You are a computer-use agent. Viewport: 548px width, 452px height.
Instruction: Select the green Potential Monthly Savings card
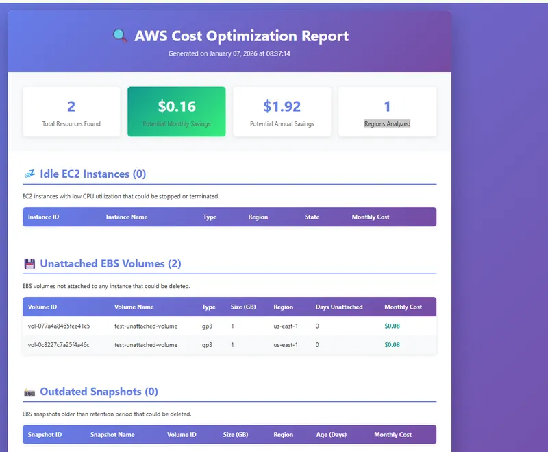(177, 112)
